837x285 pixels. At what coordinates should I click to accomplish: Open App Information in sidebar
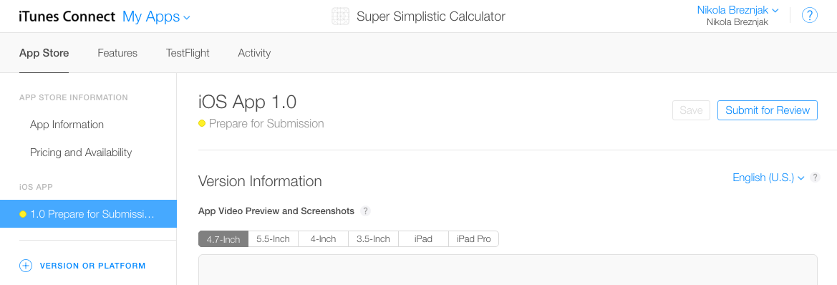pos(67,125)
